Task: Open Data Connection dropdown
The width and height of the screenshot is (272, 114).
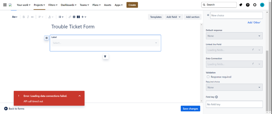Action: pyautogui.click(x=234, y=64)
